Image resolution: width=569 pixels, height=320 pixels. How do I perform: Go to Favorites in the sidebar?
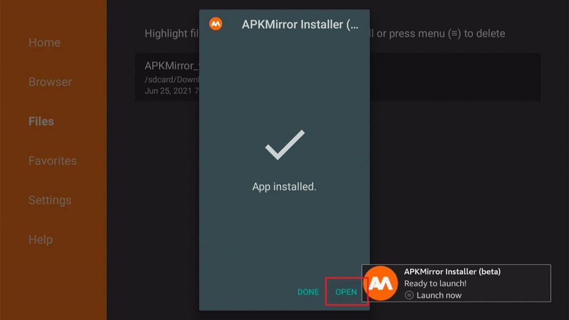pos(53,161)
